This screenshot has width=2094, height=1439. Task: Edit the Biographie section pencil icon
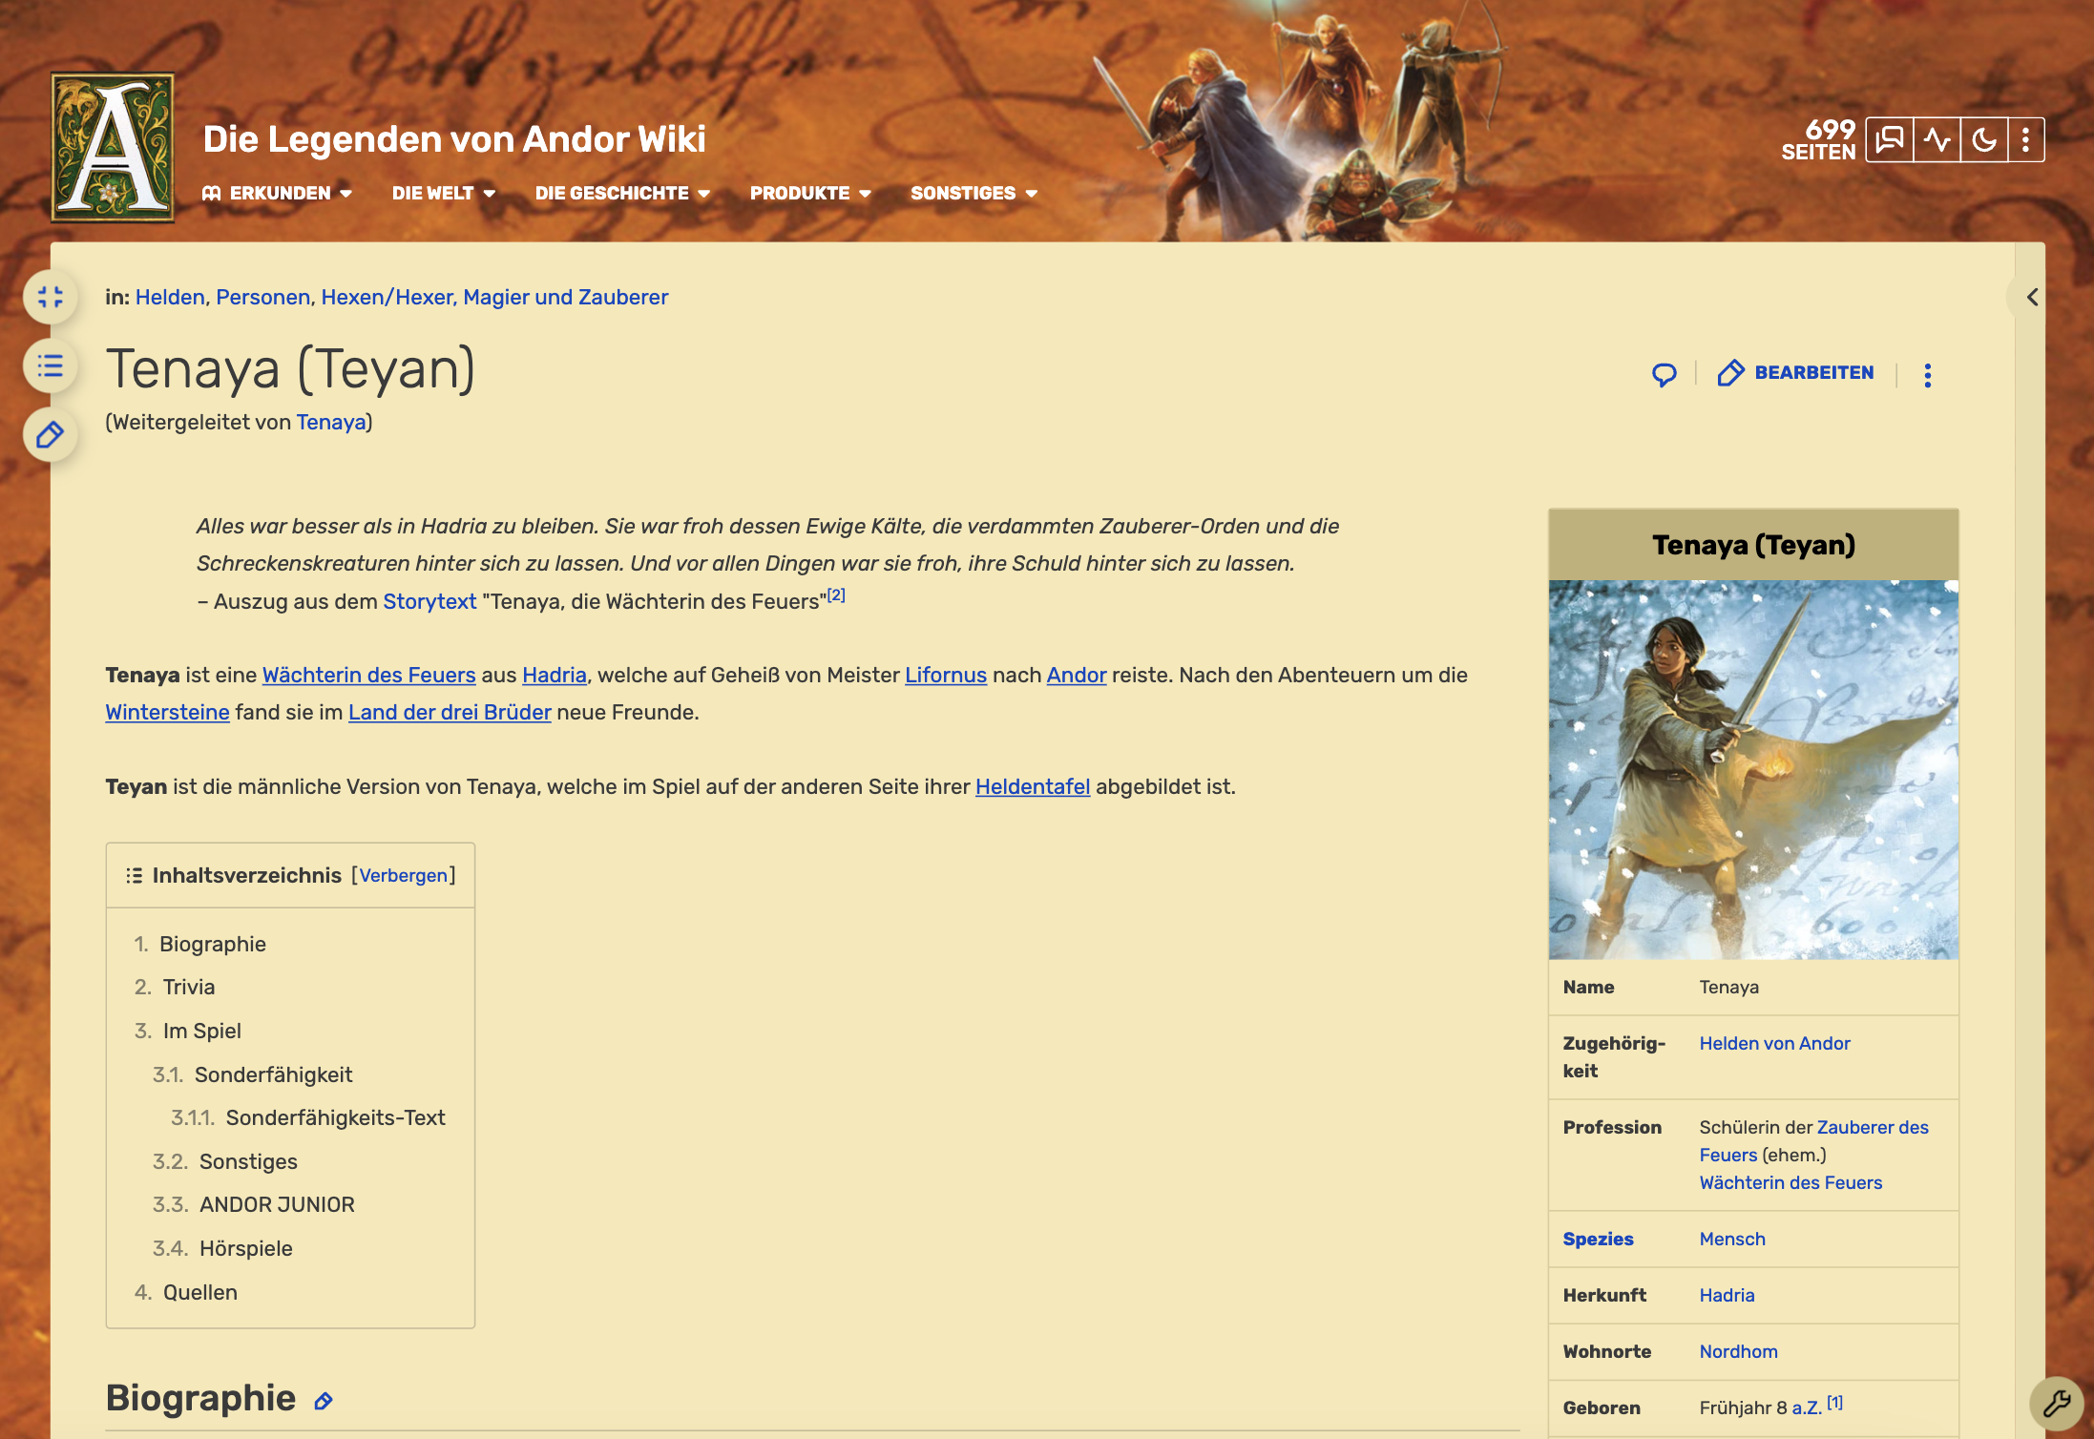point(324,1401)
